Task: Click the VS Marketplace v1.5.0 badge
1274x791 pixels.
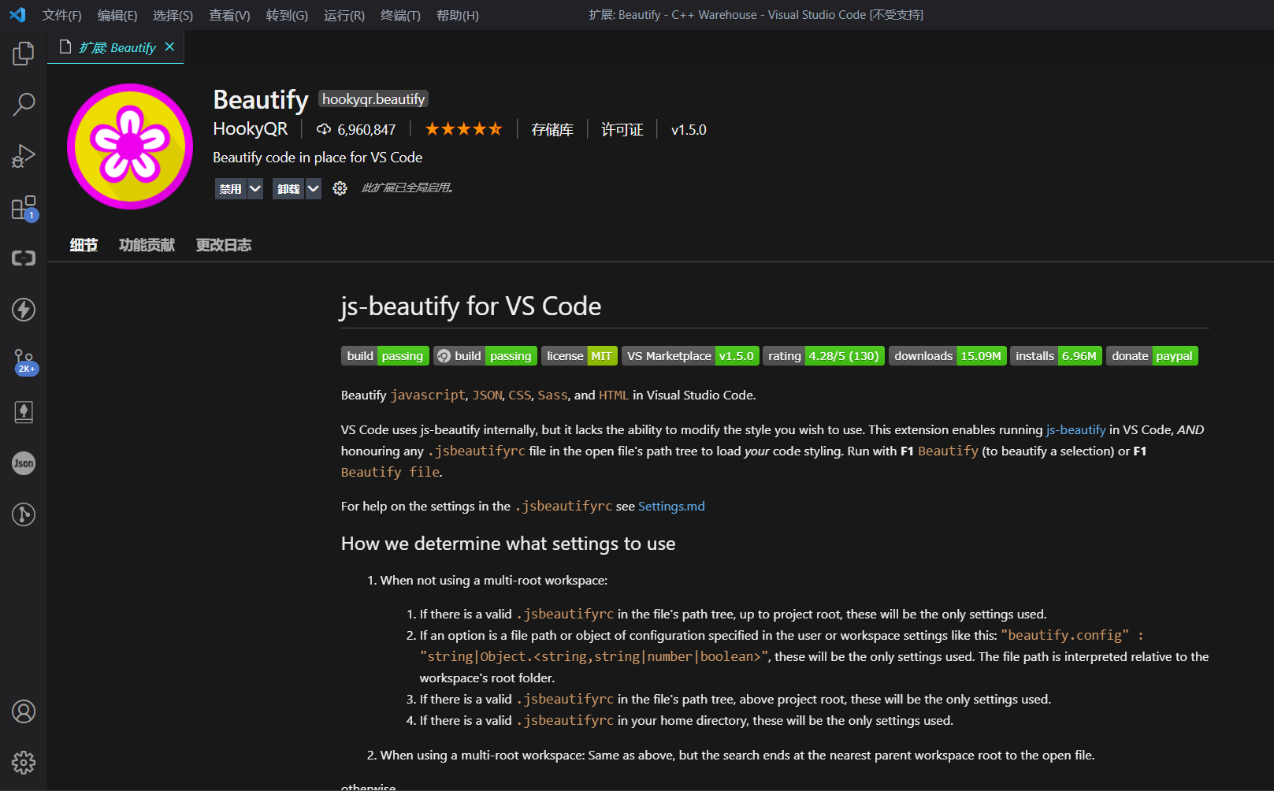Action: pyautogui.click(x=690, y=356)
